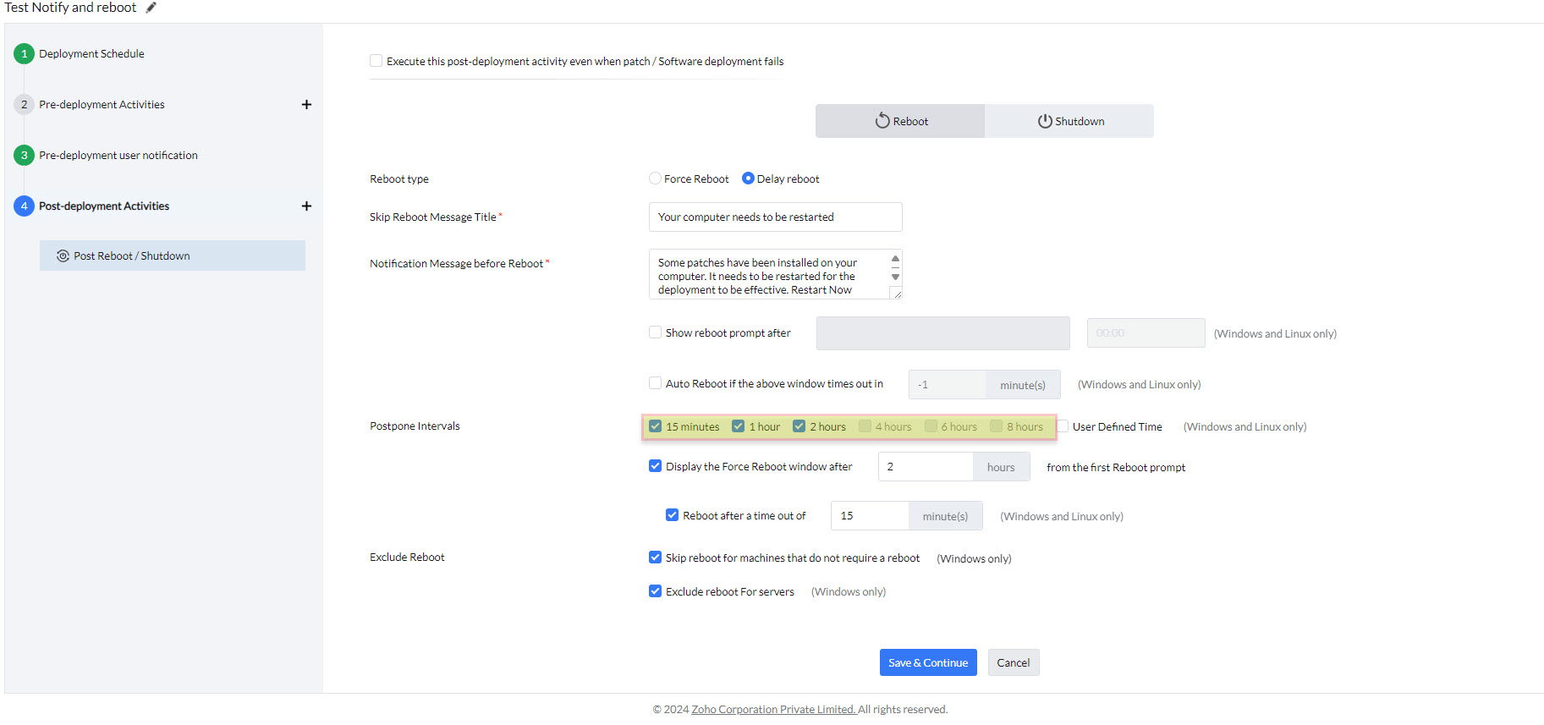Viewport: 1544px width, 725px height.
Task: Click the 'Exclude Reboot' label
Action: coord(407,557)
